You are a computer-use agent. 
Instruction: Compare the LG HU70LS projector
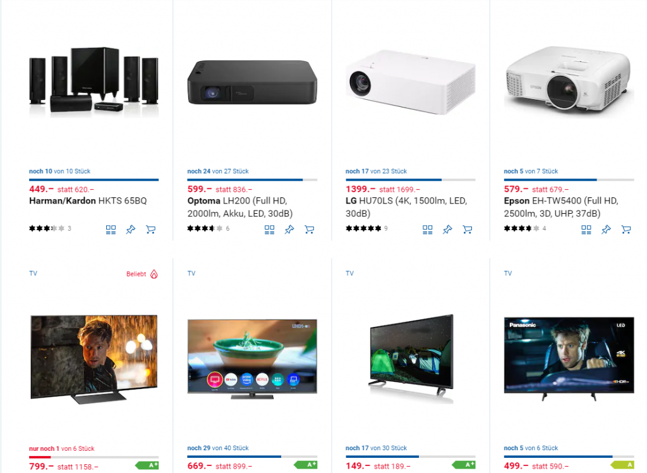click(x=428, y=230)
